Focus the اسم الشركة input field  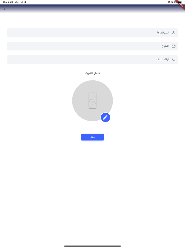pos(92,32)
